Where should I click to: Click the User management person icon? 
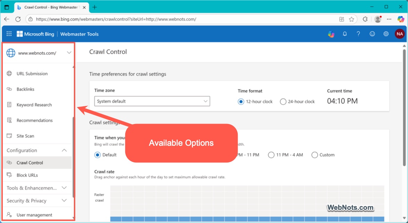9,215
